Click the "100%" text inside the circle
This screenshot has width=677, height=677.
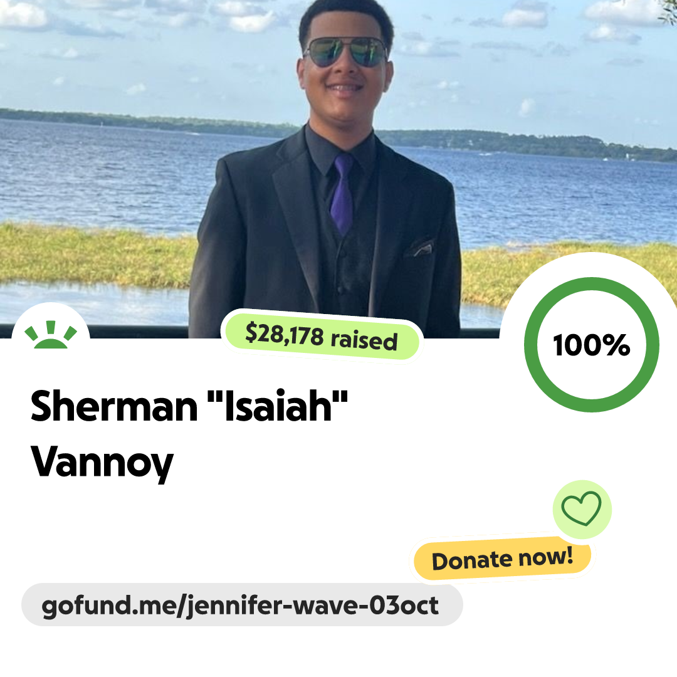pyautogui.click(x=592, y=345)
